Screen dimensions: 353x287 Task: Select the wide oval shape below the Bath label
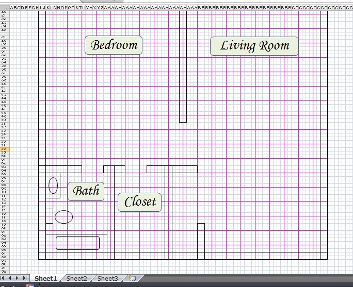point(63,217)
